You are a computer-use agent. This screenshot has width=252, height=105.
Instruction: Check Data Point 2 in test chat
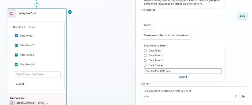point(145,55)
